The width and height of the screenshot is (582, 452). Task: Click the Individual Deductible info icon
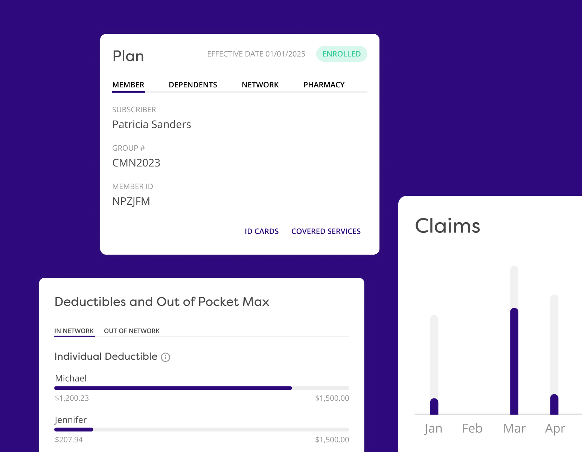(166, 357)
